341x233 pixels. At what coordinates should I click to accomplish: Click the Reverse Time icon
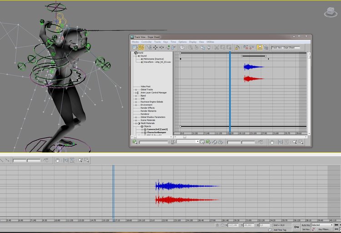tap(196, 47)
